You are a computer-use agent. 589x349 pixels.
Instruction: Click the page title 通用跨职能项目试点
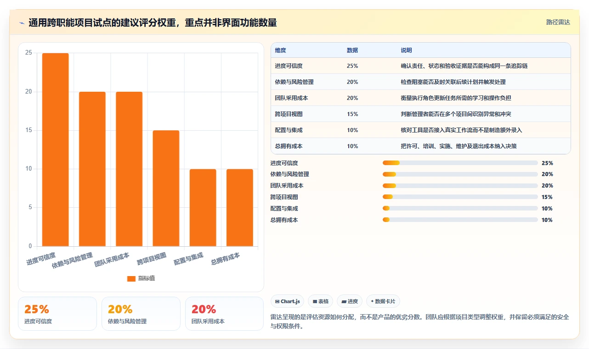coord(153,23)
